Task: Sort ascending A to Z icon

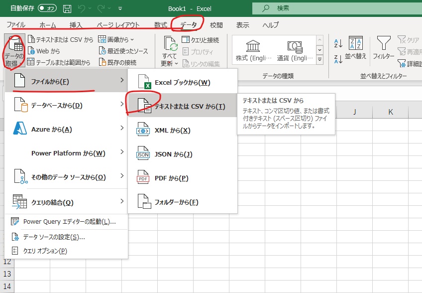Action: [x=338, y=43]
